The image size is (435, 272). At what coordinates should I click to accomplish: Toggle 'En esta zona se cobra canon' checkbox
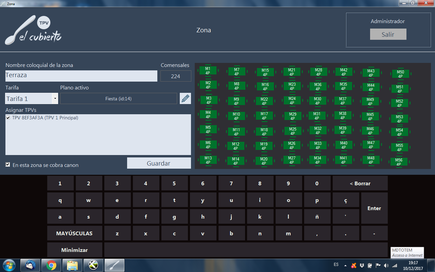click(x=8, y=165)
